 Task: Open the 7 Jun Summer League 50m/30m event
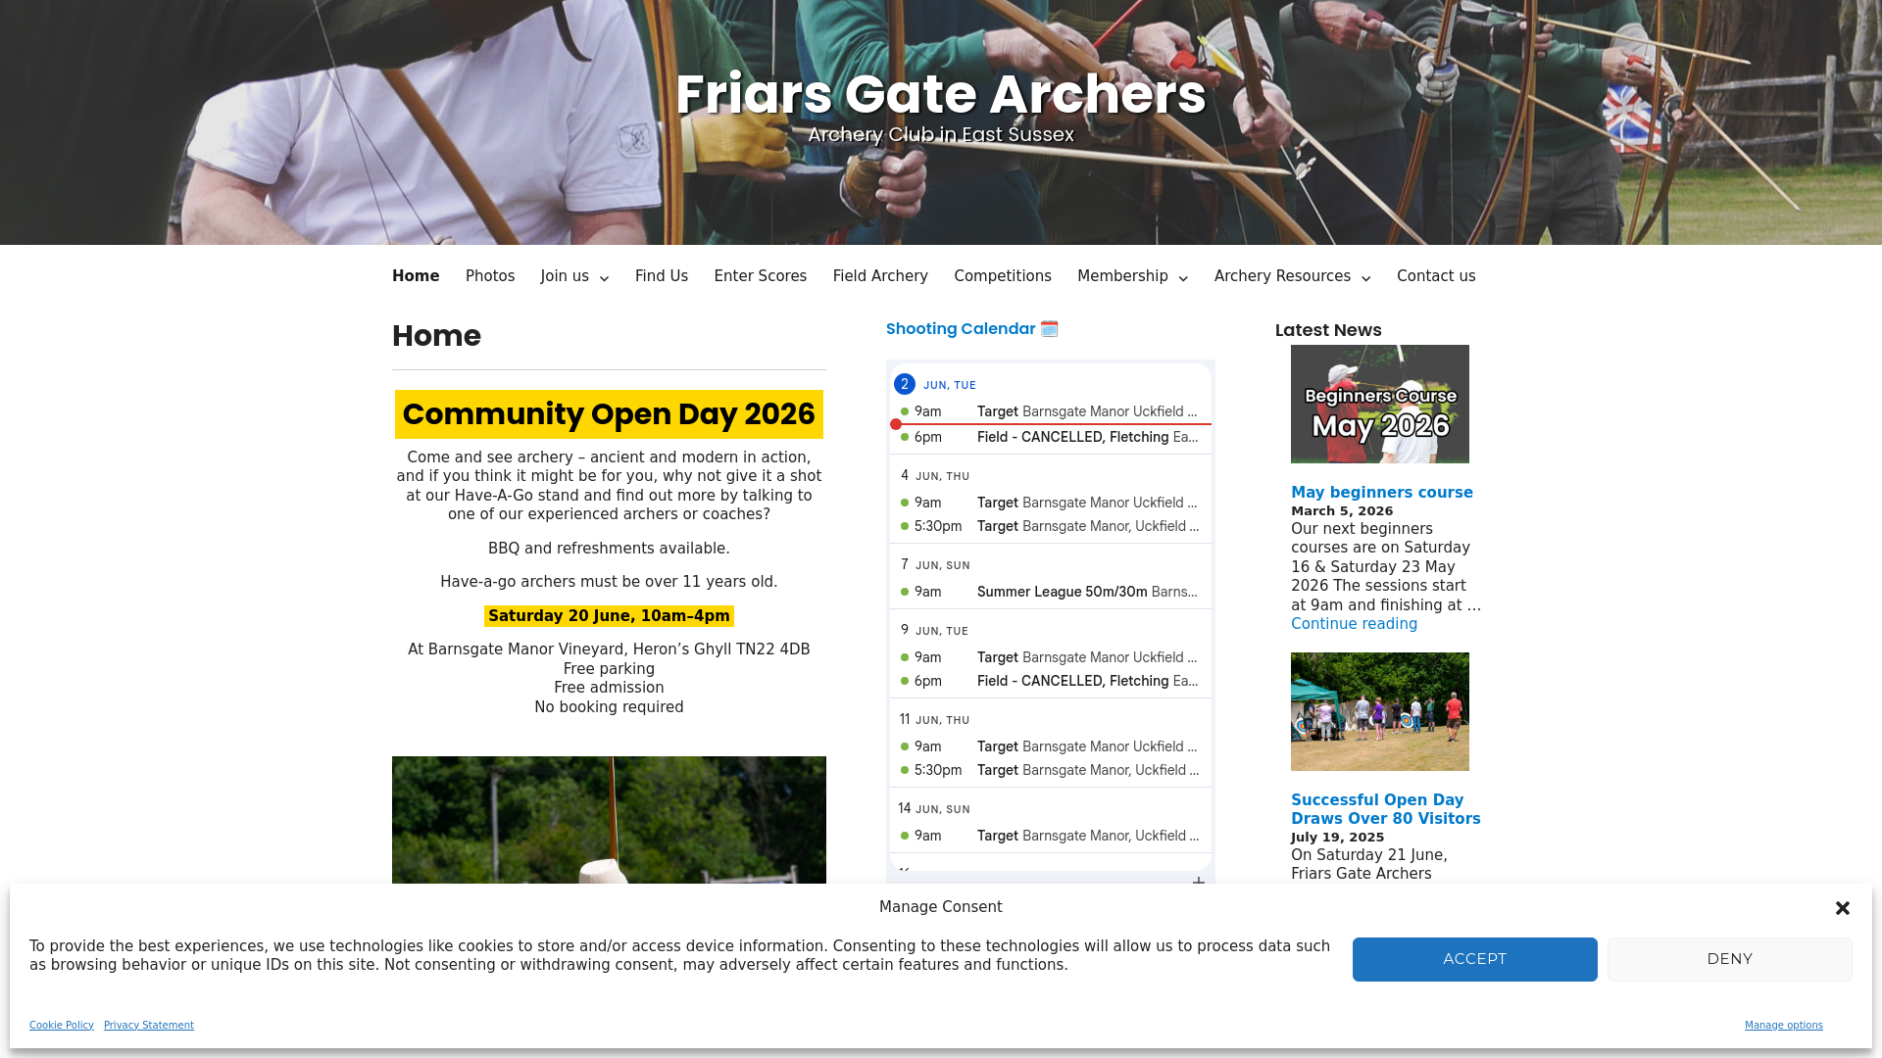1051,592
